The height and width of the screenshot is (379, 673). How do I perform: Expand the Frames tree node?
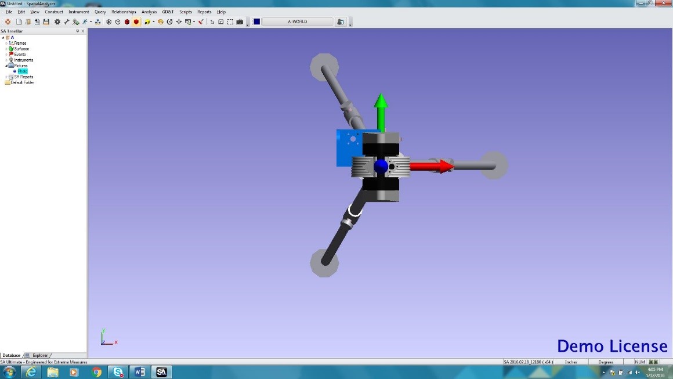pyautogui.click(x=6, y=43)
